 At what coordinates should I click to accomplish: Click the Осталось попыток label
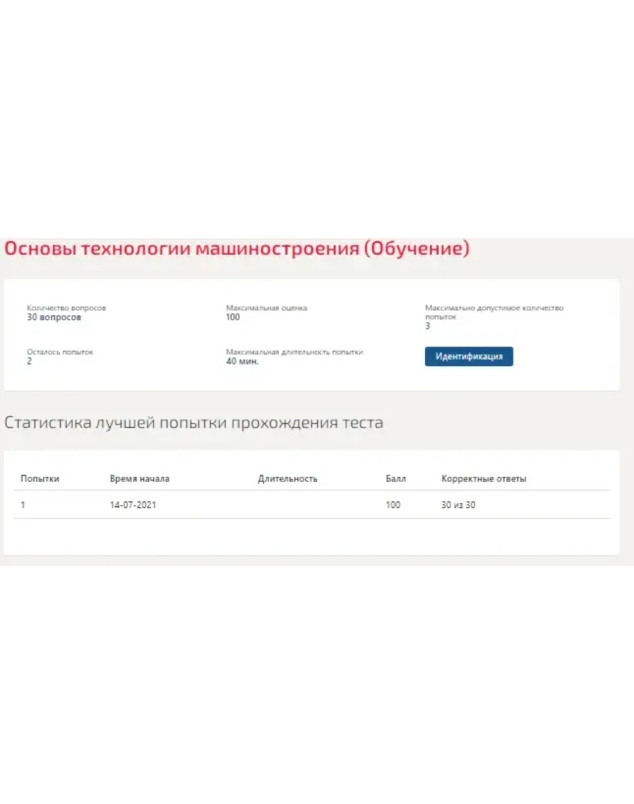60,352
